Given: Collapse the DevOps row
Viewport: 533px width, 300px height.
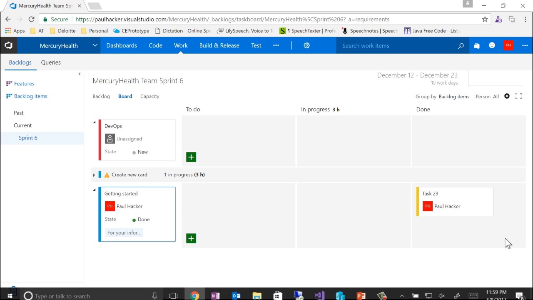Looking at the screenshot, I should coord(94,122).
